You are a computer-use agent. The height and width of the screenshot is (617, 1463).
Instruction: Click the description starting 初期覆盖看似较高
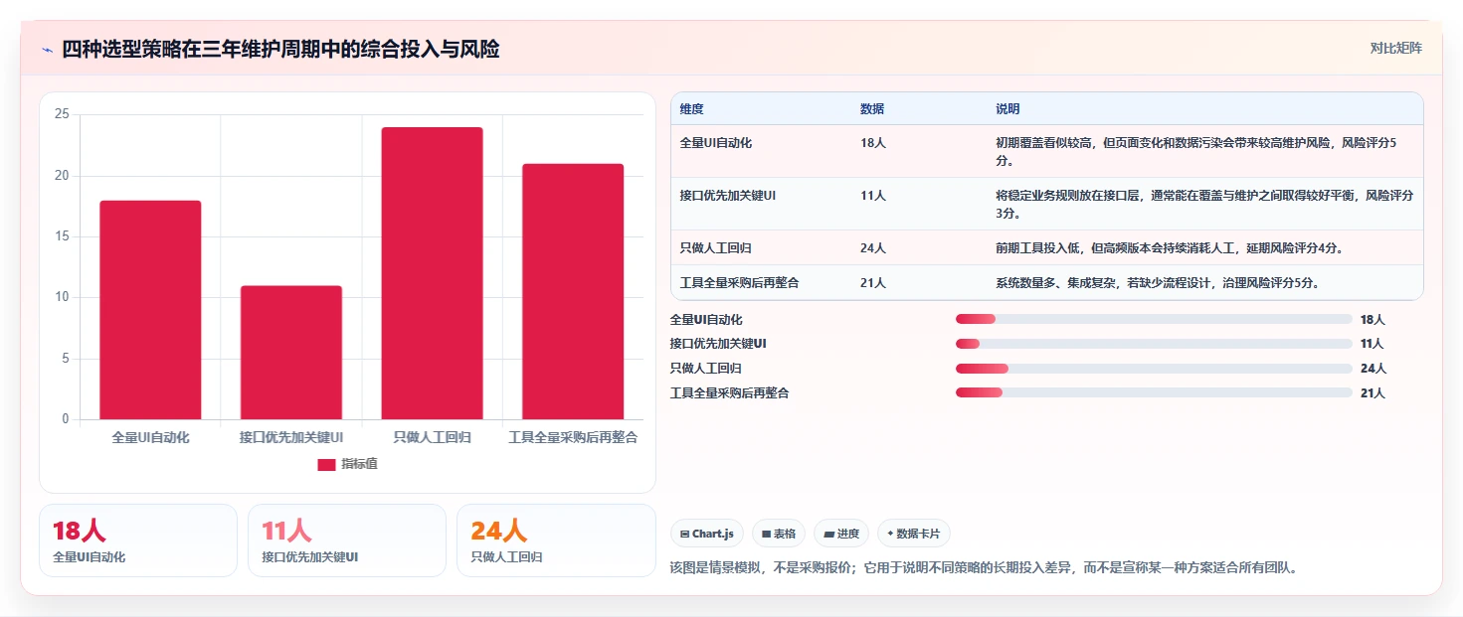[x=1196, y=152]
